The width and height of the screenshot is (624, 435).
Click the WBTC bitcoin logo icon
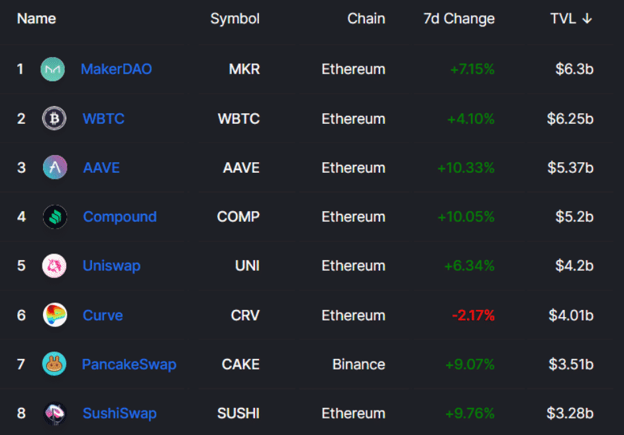[x=54, y=119]
